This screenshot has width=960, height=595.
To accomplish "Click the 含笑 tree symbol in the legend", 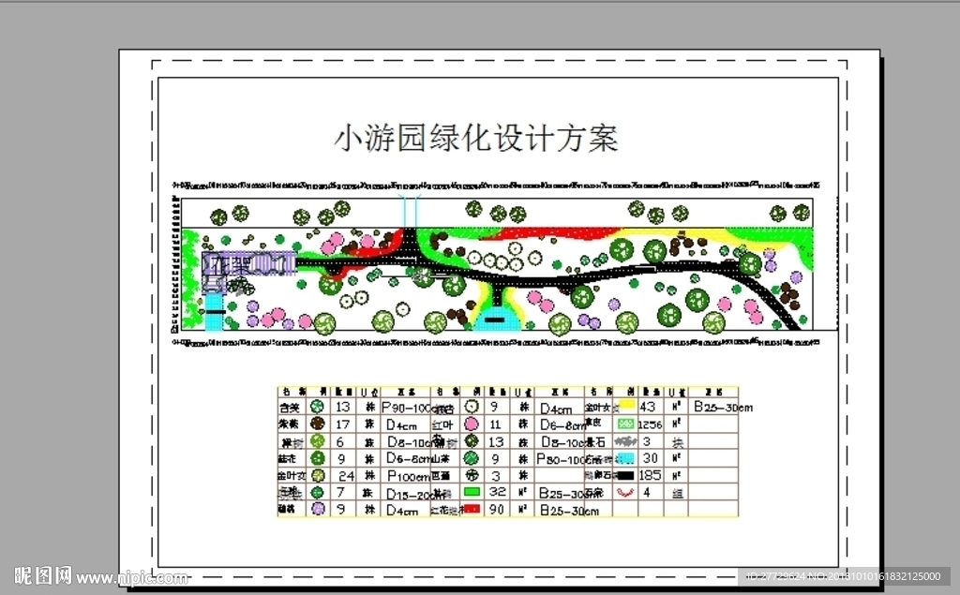I will point(317,406).
